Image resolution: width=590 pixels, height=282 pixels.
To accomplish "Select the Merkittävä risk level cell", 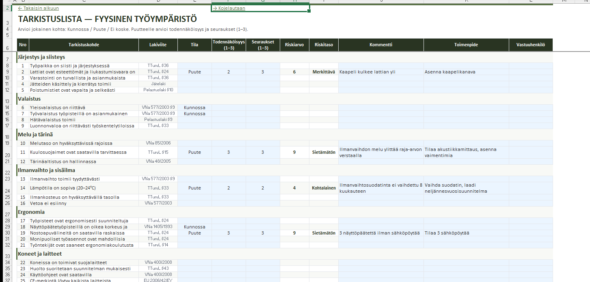I will [x=324, y=72].
